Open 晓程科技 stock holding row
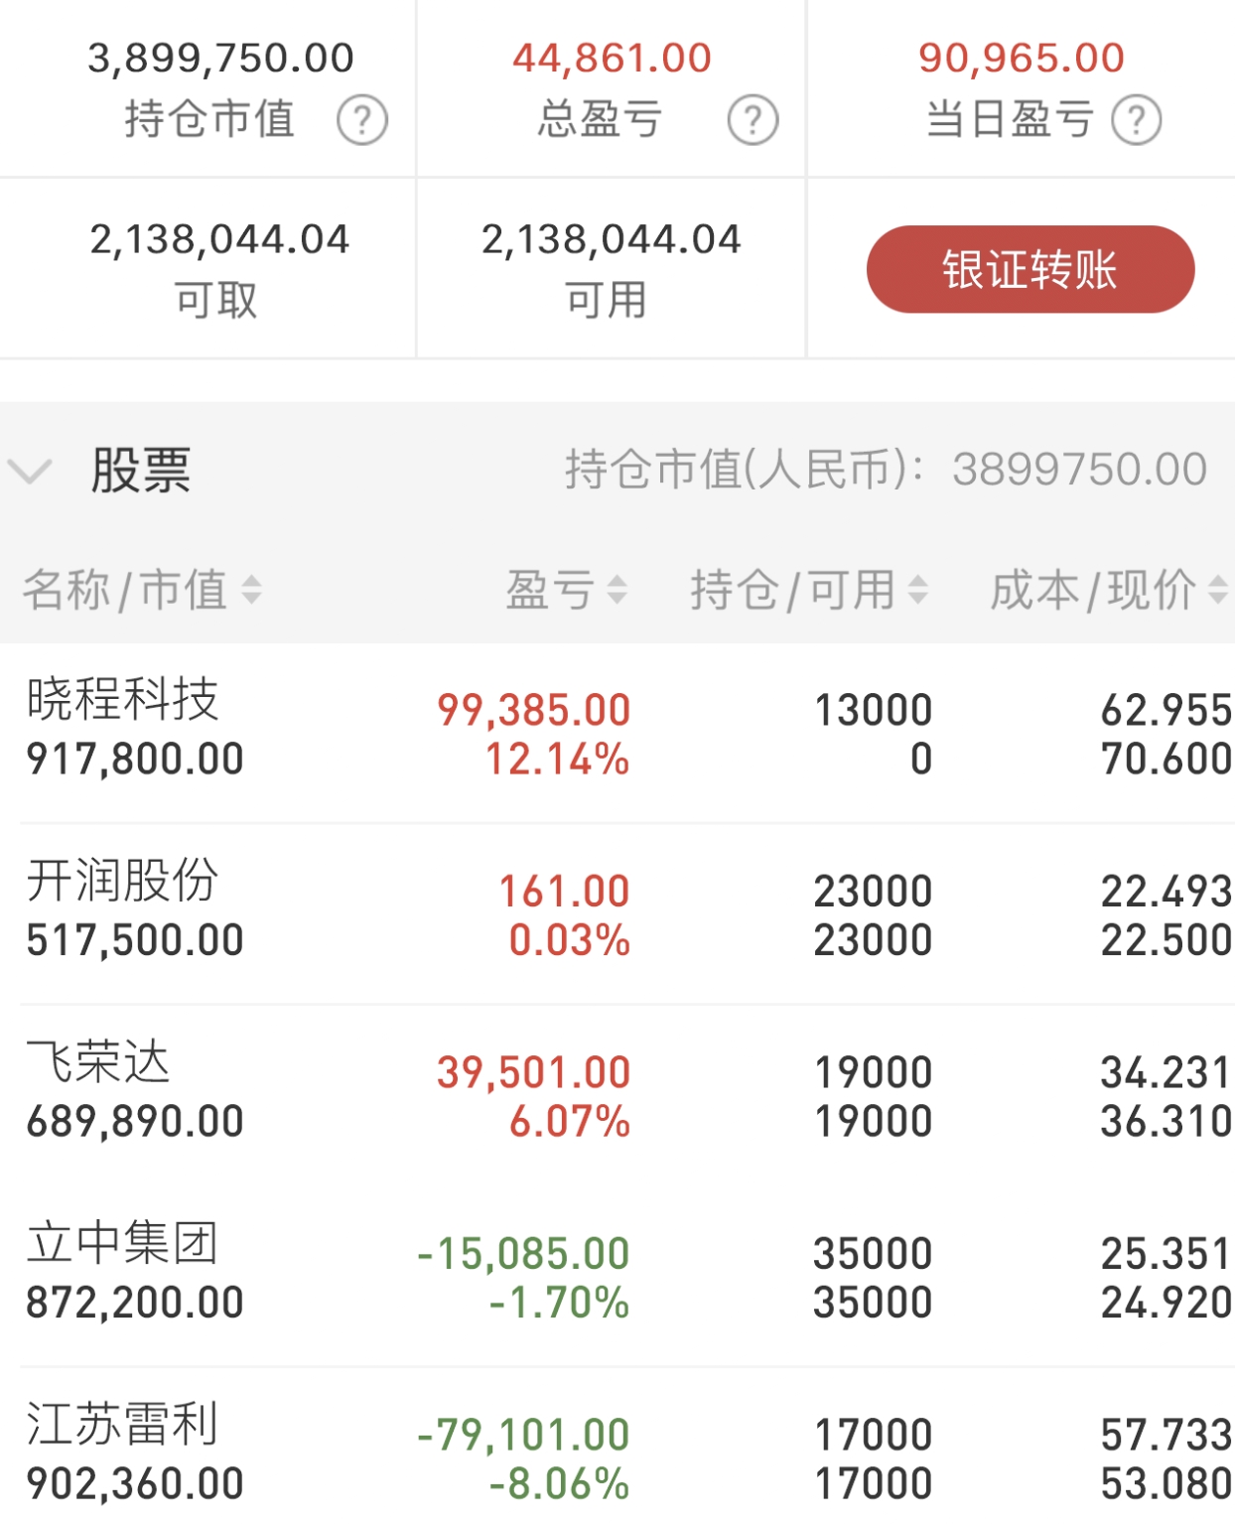The width and height of the screenshot is (1235, 1524). tap(617, 733)
